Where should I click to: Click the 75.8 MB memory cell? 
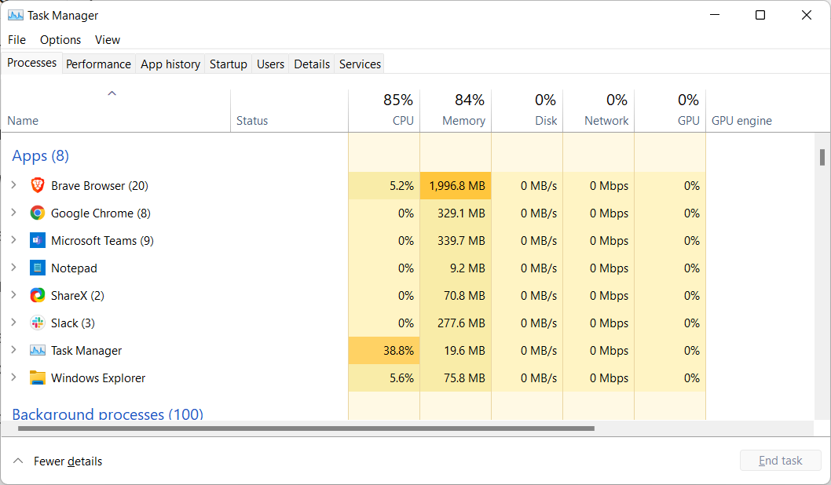click(x=456, y=378)
